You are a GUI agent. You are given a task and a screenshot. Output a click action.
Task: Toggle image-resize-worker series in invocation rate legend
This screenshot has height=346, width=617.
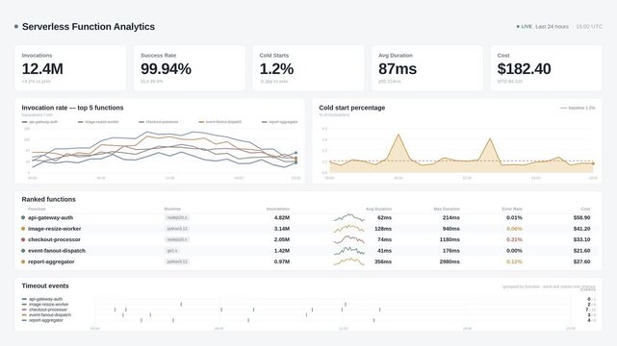tap(98, 122)
